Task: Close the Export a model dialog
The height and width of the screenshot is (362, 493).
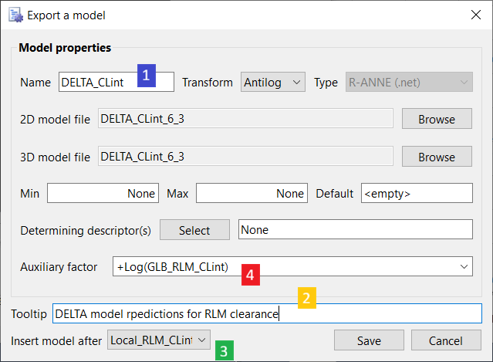Action: point(476,15)
